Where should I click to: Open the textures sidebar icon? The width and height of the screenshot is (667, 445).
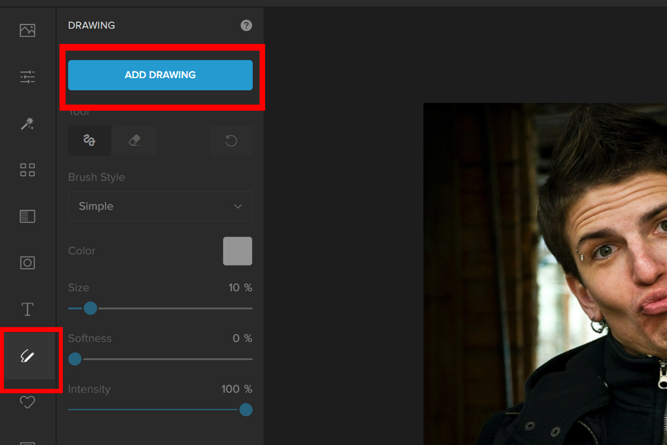tap(27, 216)
